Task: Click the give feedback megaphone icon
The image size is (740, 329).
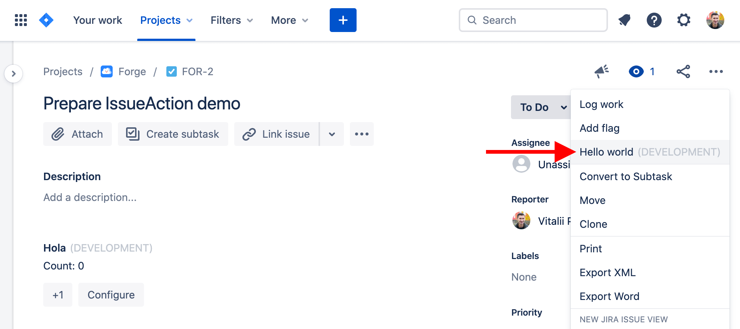Action: point(601,71)
